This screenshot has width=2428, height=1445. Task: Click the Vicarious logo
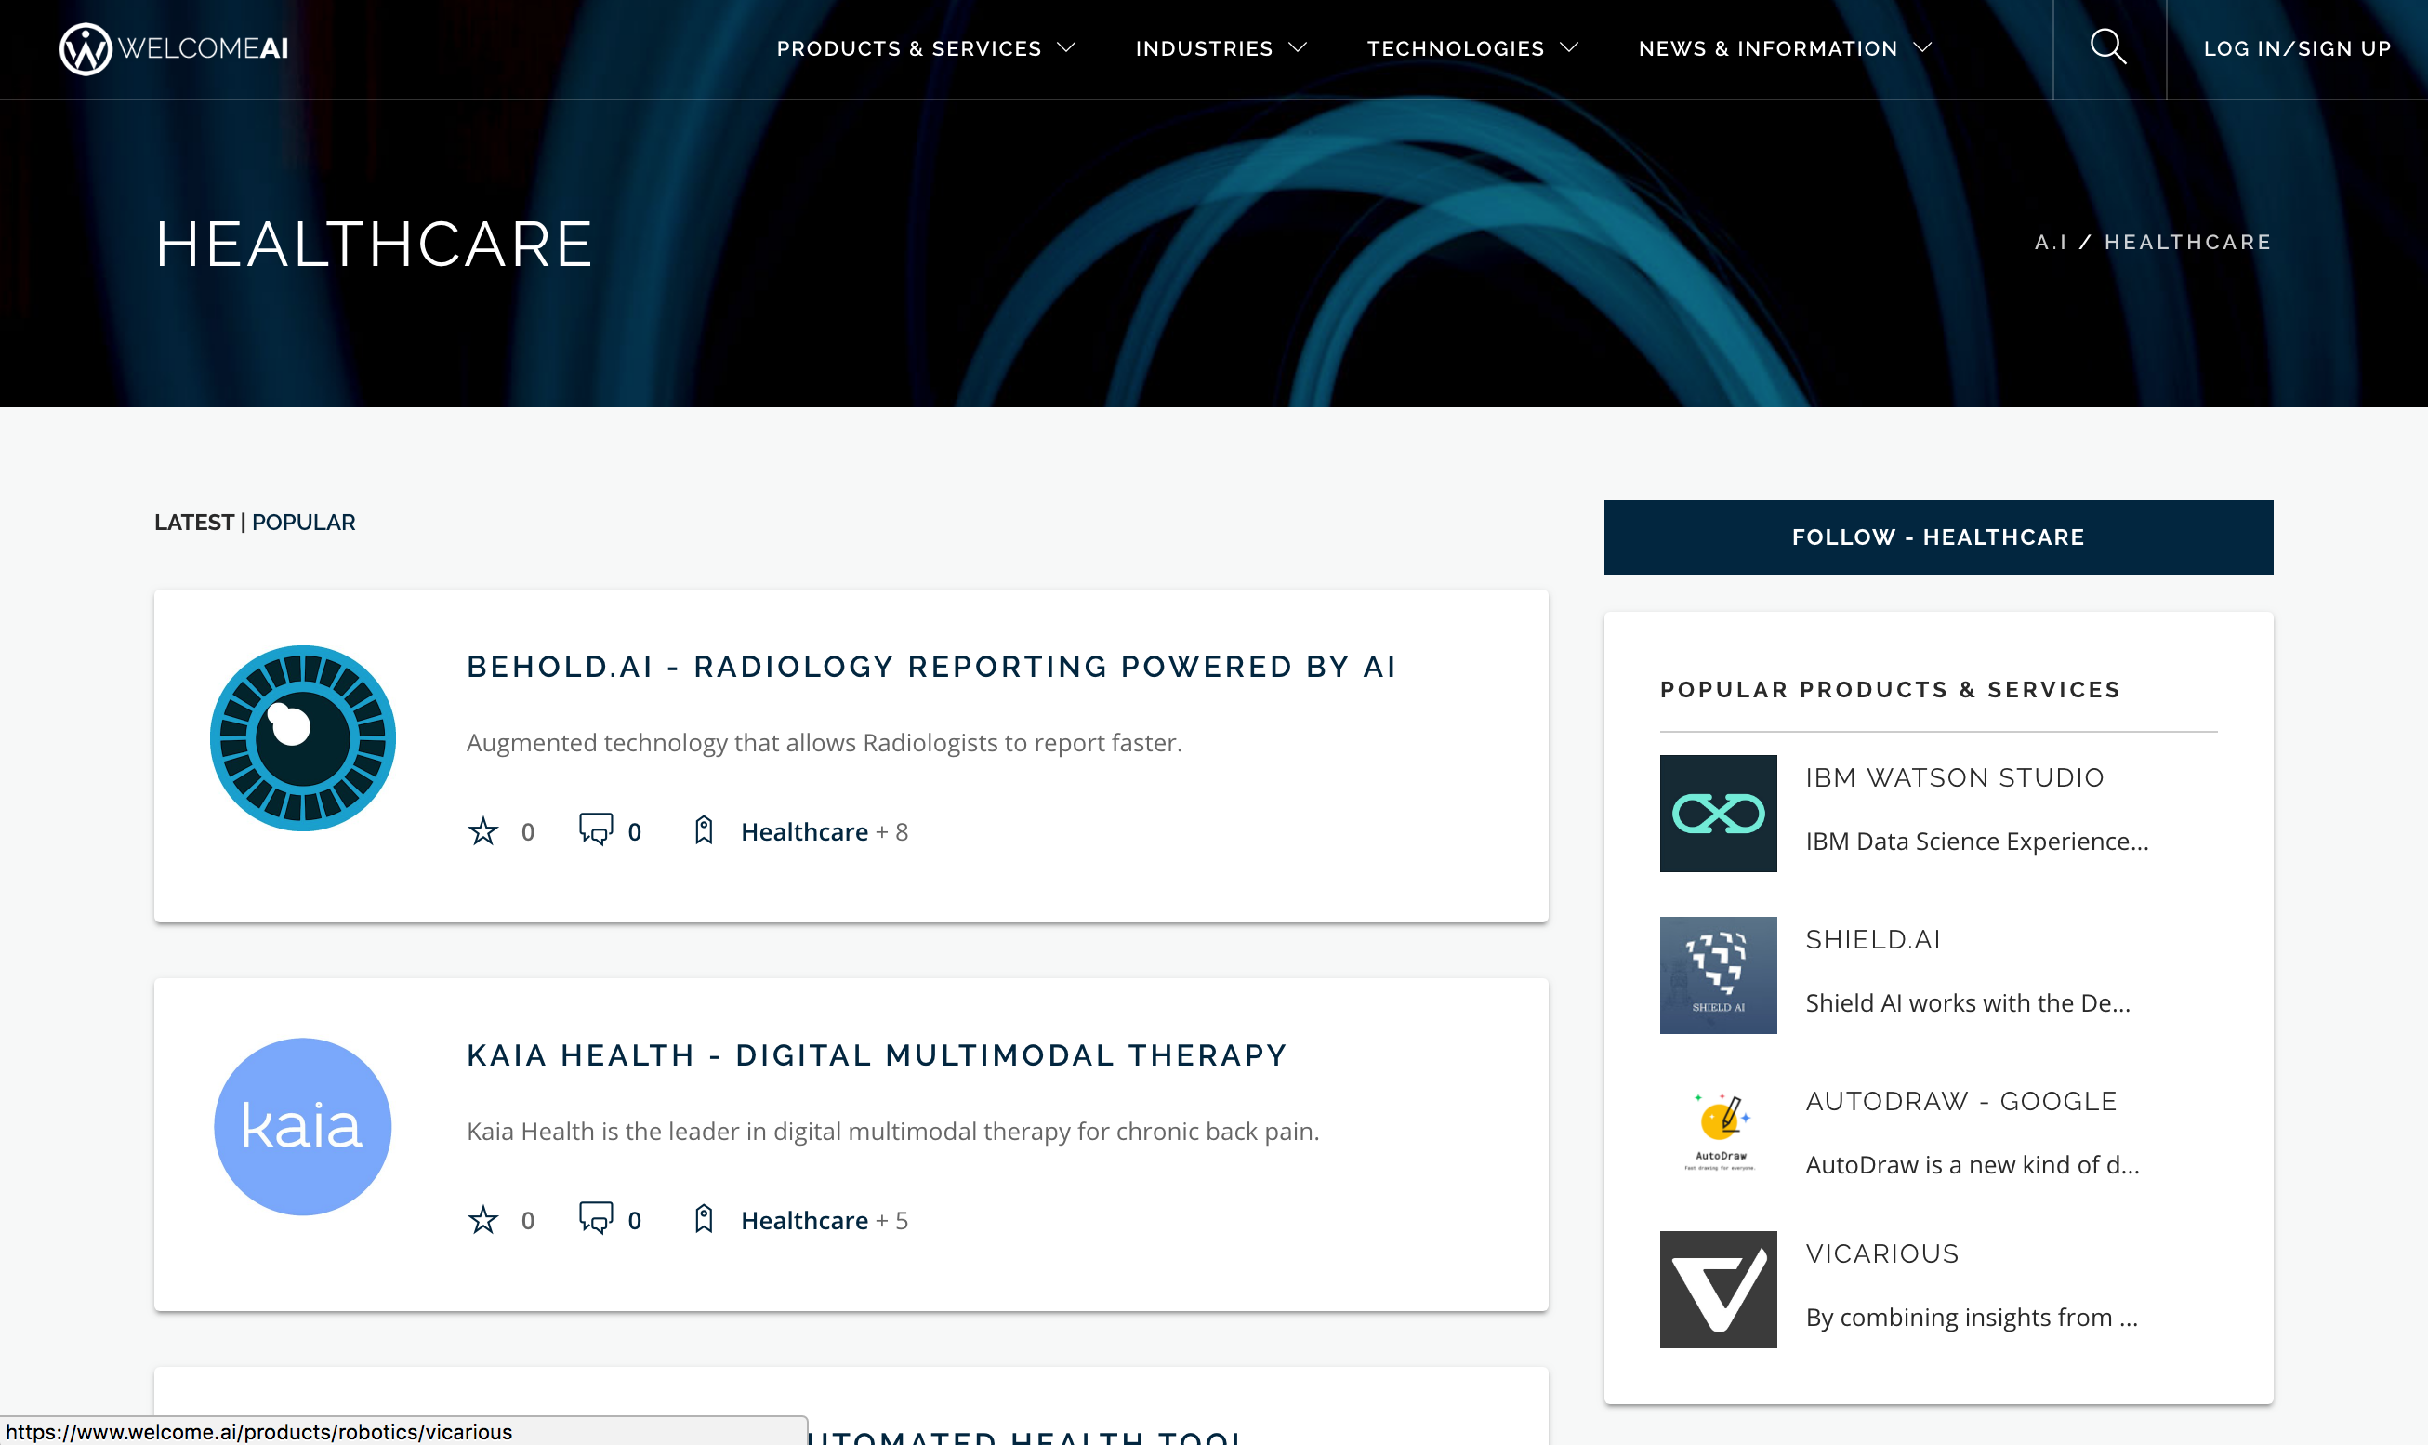(1718, 1289)
